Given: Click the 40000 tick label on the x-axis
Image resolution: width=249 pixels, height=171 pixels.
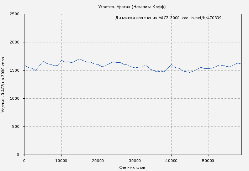Looking at the screenshot, I should [x=171, y=161].
